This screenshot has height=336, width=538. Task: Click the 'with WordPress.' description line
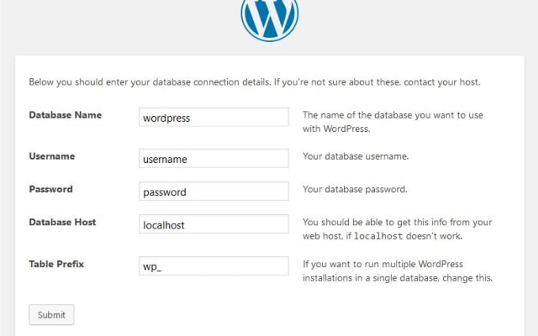(336, 129)
